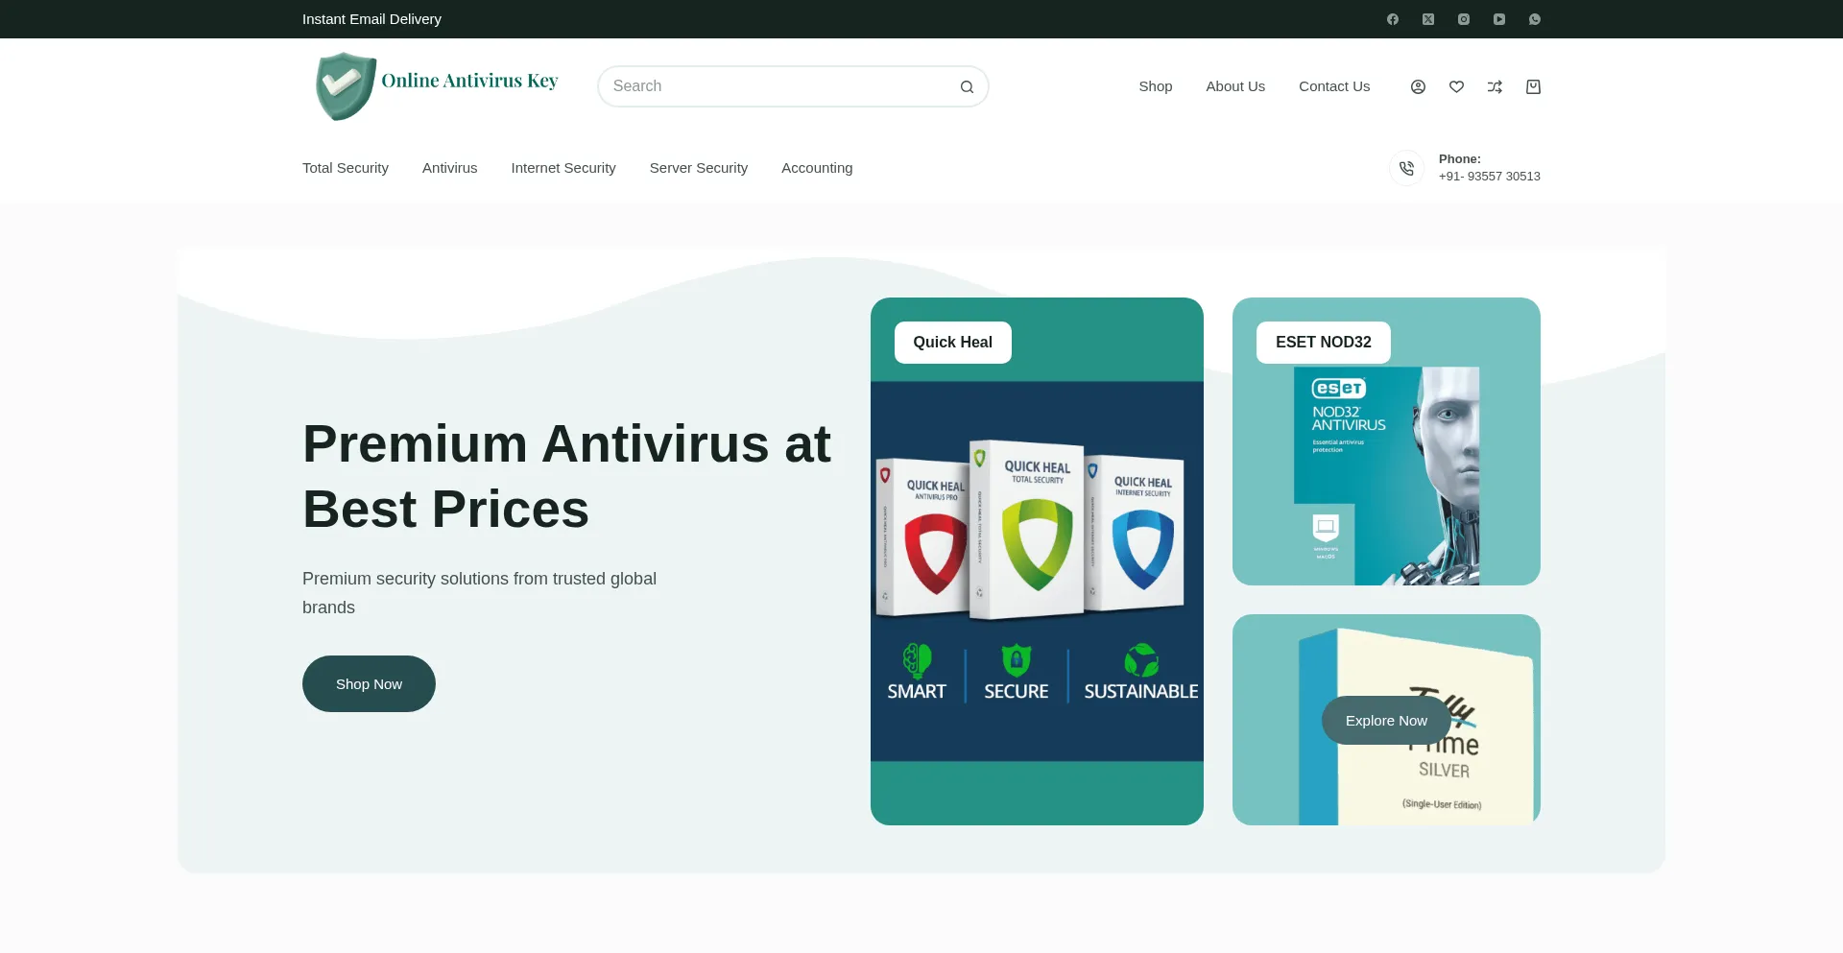This screenshot has height=953, width=1843.
Task: Open the About Us page
Action: (1235, 86)
